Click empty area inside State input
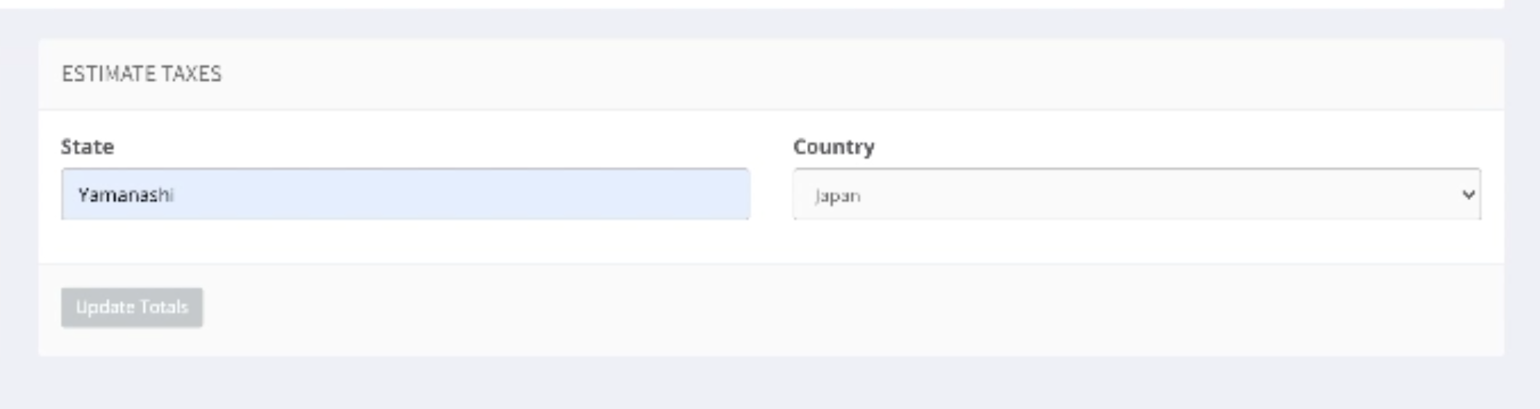 [x=465, y=194]
